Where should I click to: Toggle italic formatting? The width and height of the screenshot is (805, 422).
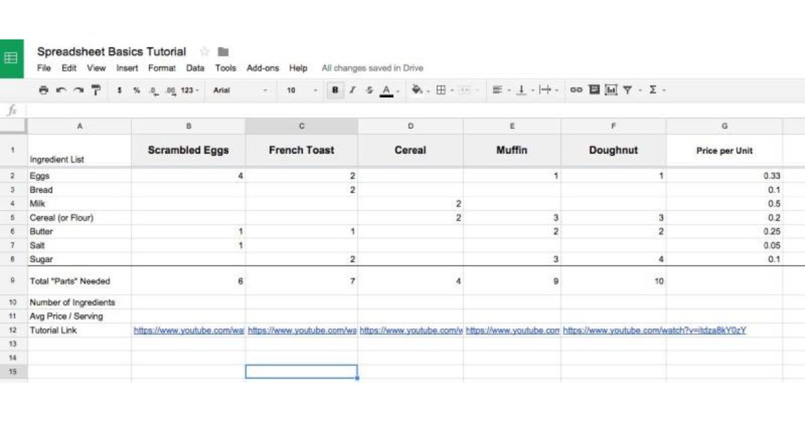[x=352, y=90]
